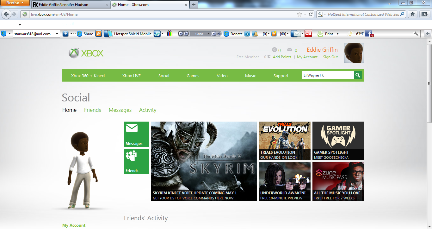Image resolution: width=432 pixels, height=229 pixels.
Task: Open the Trials Evolution tile
Action: 285,141
